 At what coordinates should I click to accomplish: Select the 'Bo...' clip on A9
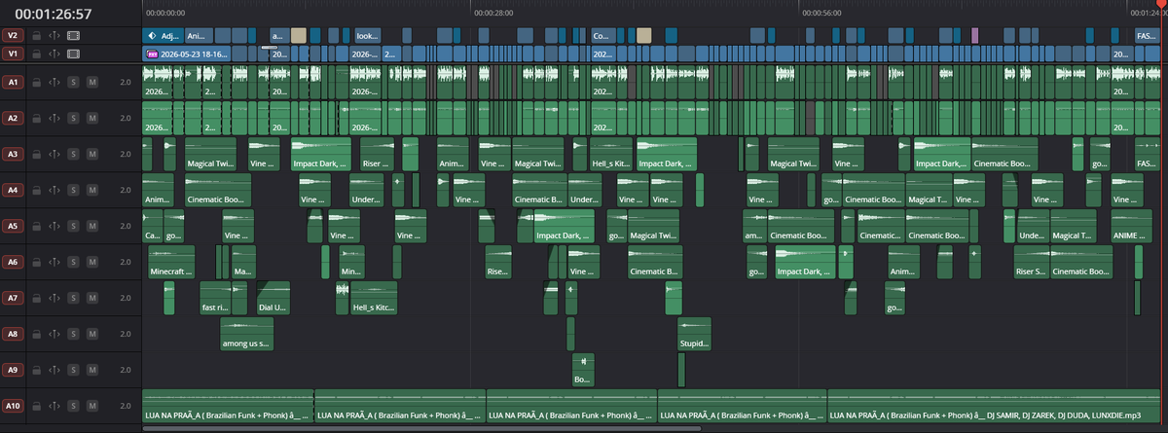click(583, 370)
